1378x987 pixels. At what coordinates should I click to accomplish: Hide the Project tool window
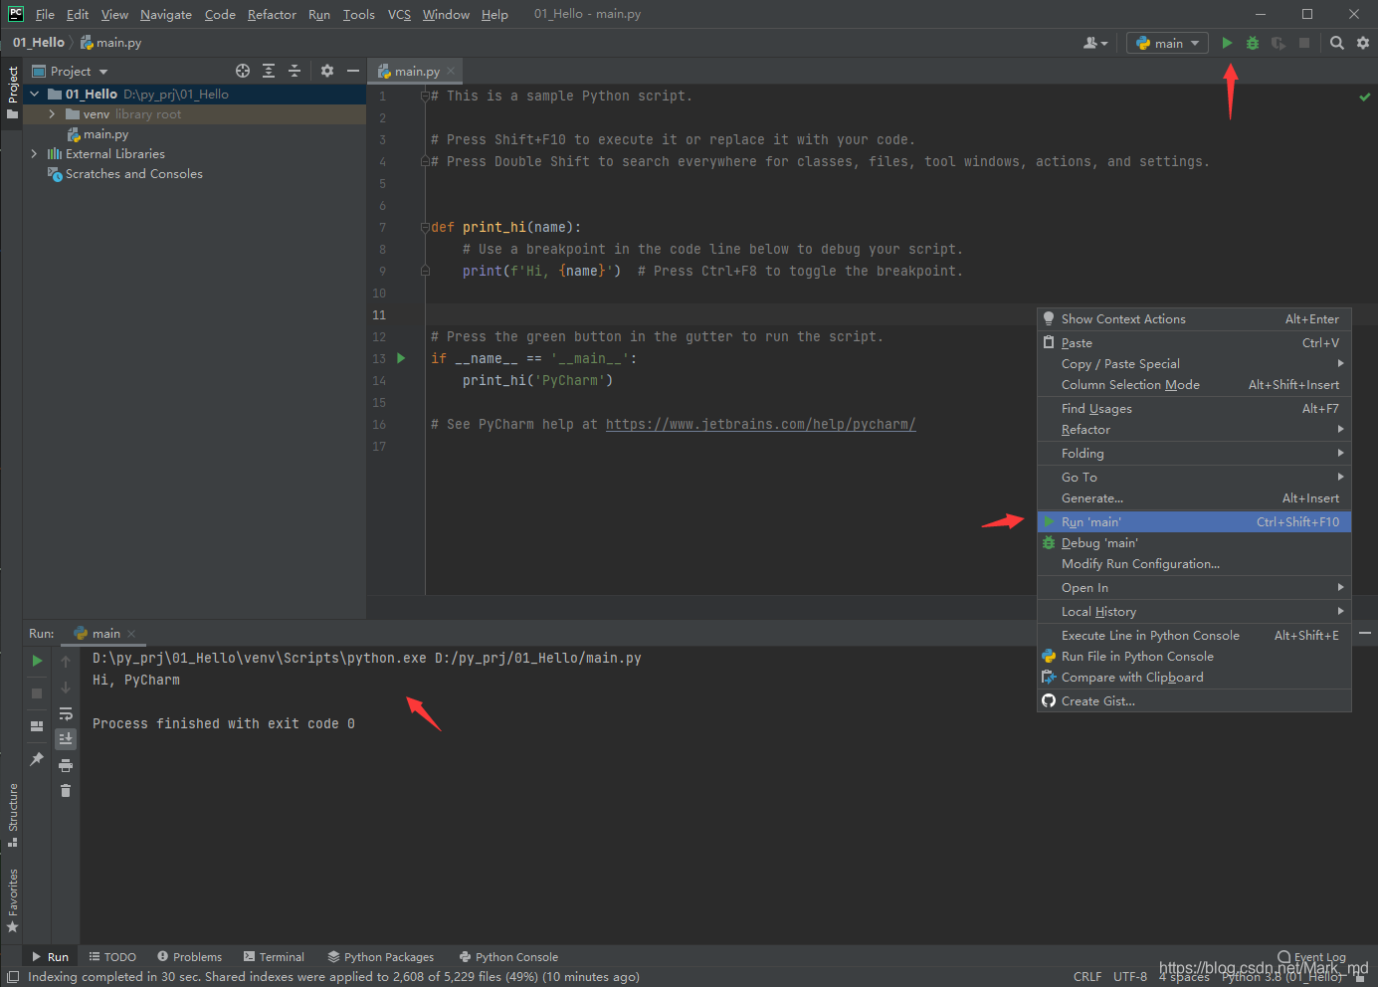pyautogui.click(x=352, y=71)
